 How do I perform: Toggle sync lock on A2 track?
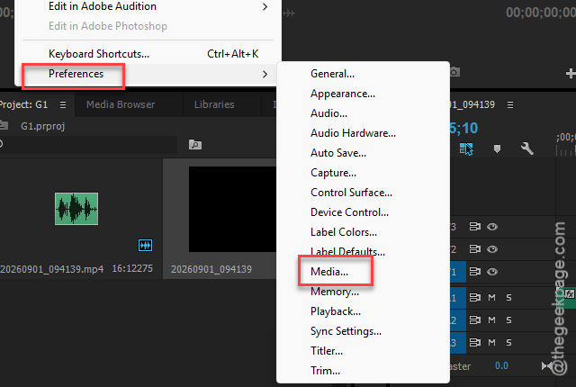[x=474, y=320]
